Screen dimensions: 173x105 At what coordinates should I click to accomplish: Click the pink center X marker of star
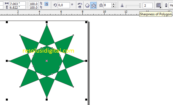click(47, 61)
